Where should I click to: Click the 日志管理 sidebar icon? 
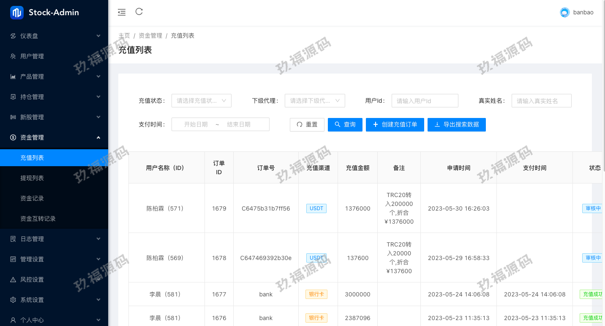click(13, 239)
